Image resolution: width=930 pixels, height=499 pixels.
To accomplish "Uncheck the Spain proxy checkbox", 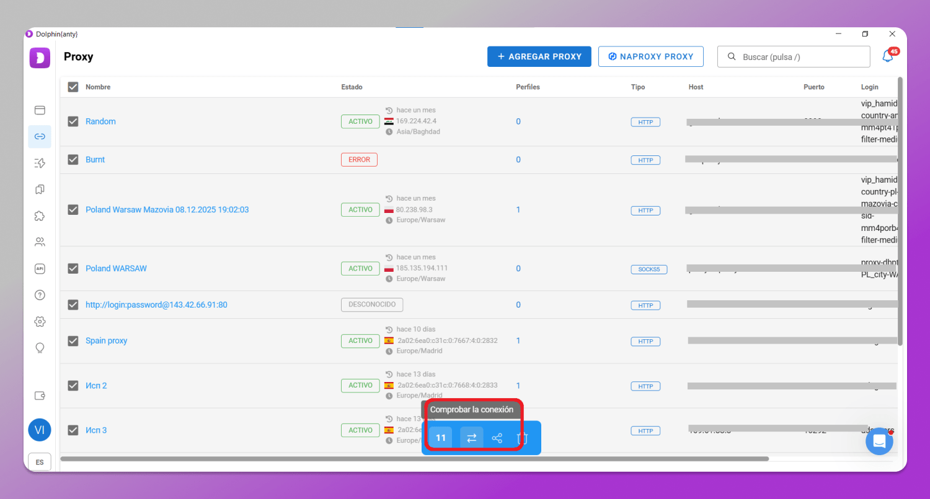I will tap(73, 341).
